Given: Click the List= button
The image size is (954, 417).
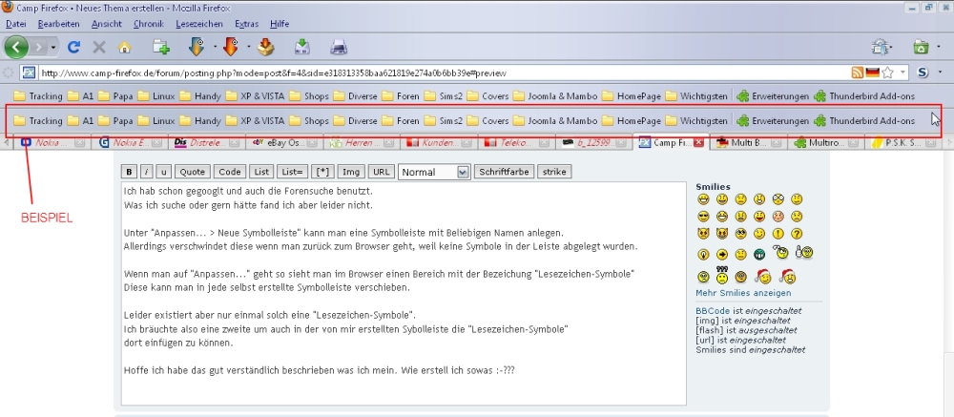Looking at the screenshot, I should (x=293, y=173).
